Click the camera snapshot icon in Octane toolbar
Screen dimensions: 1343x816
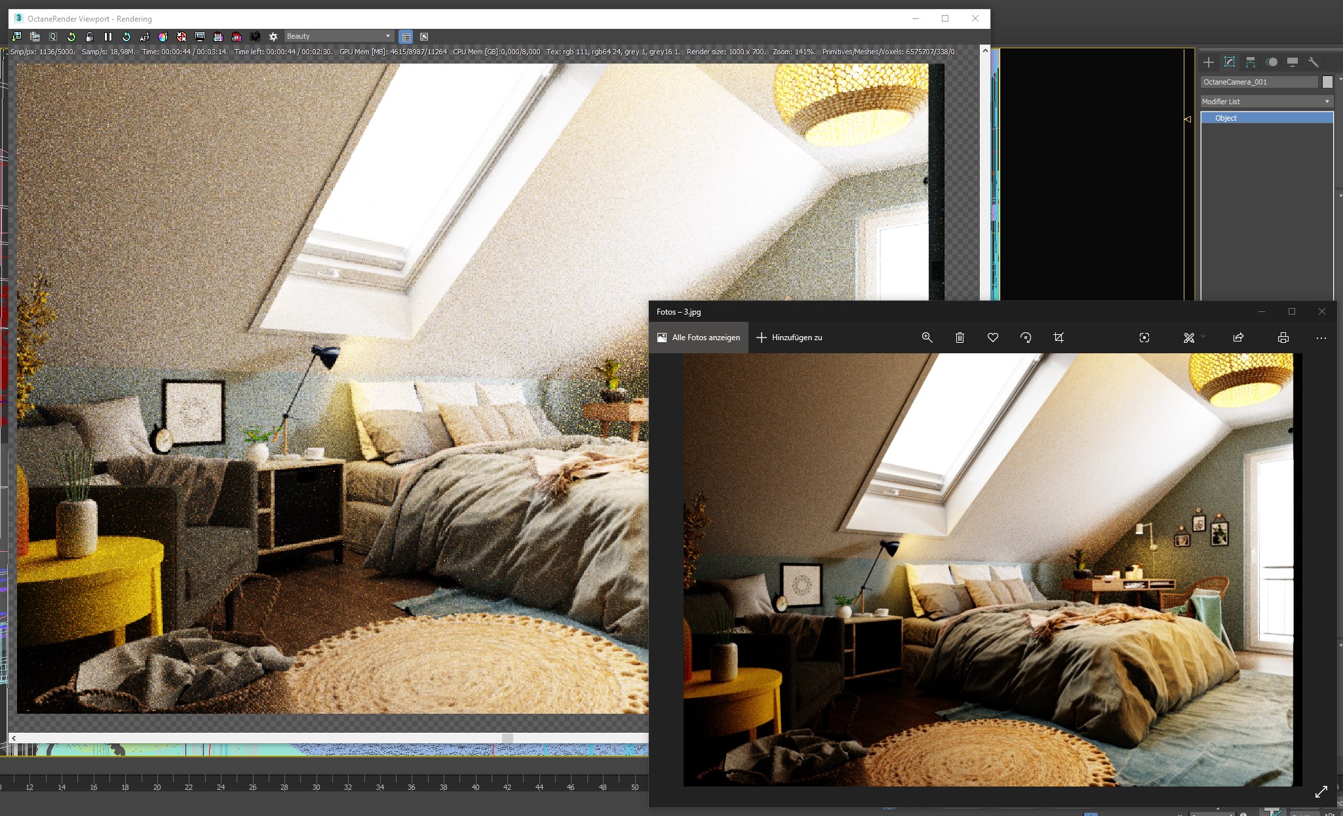coord(255,37)
